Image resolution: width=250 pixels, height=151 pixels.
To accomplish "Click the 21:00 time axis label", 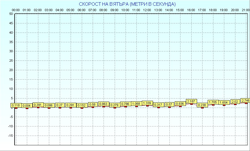I will 245,10.
